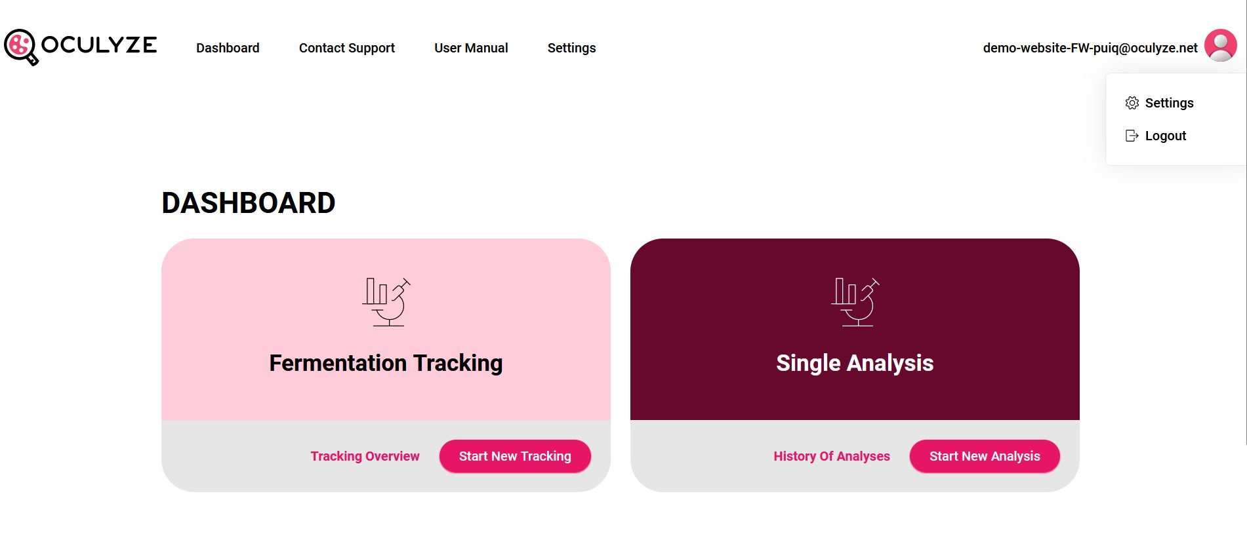Select the Fermentation Tracking card title

386,363
